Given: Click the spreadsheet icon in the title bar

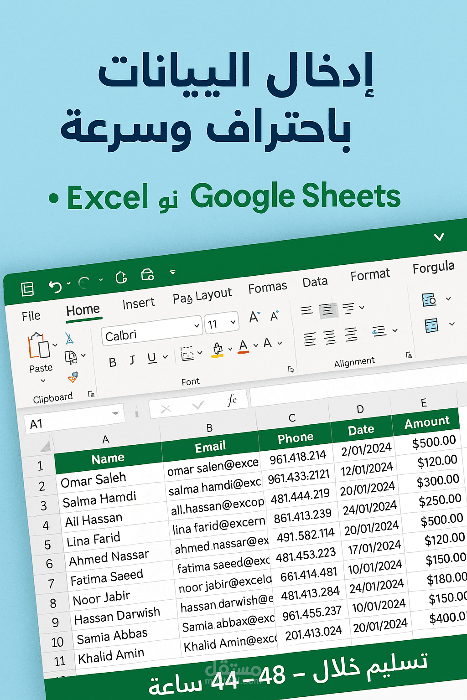Looking at the screenshot, I should (27, 289).
